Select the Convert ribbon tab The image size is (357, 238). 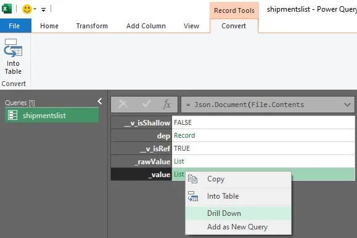pyautogui.click(x=234, y=26)
